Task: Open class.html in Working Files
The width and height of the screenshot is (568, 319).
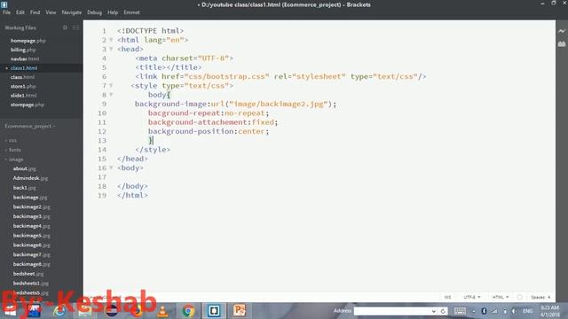Action: tap(22, 77)
